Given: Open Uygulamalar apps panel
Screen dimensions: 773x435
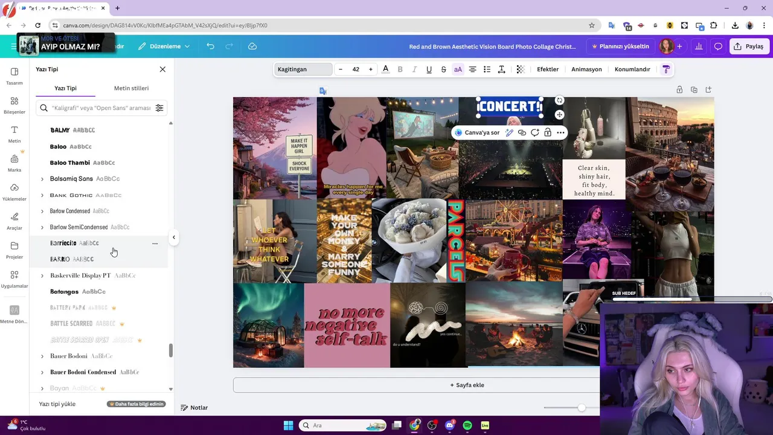Looking at the screenshot, I should point(14,279).
